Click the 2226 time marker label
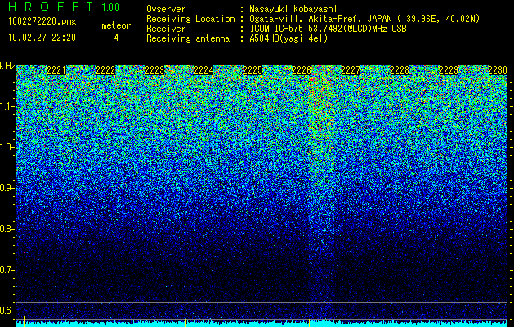The height and width of the screenshot is (327, 514). point(302,70)
